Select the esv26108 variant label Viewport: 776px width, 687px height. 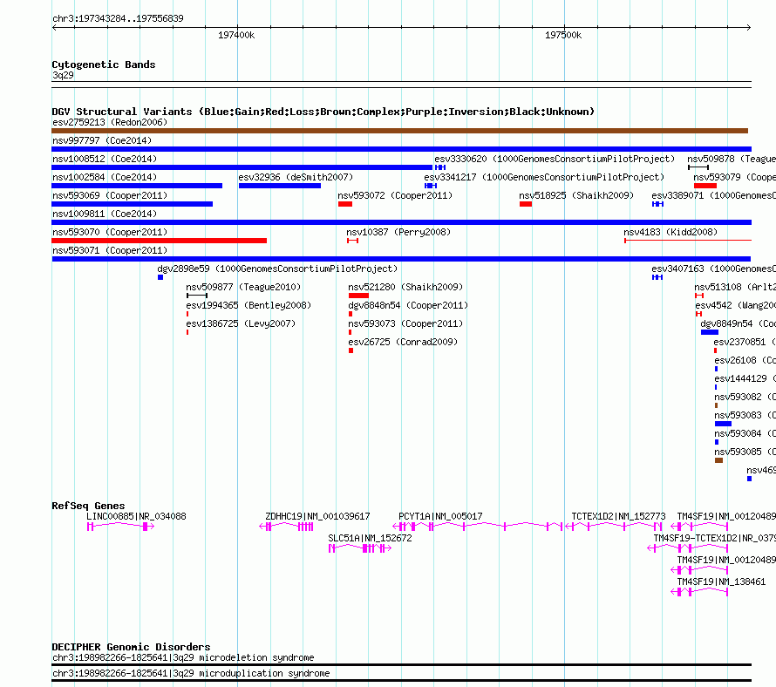(x=745, y=360)
